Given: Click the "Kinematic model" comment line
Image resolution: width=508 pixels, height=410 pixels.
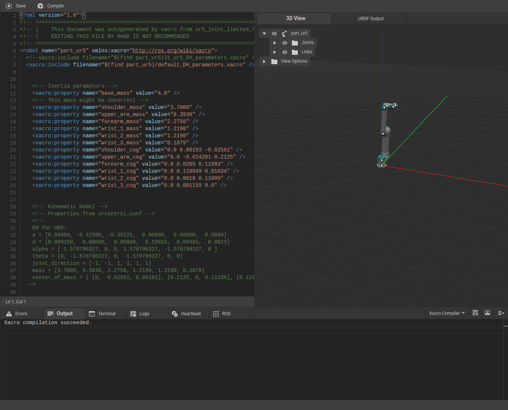Looking at the screenshot, I should pyautogui.click(x=70, y=206).
